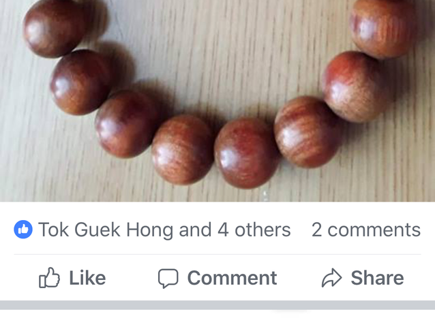
Task: Tap the word 'comments' in the counter
Action: click(374, 230)
